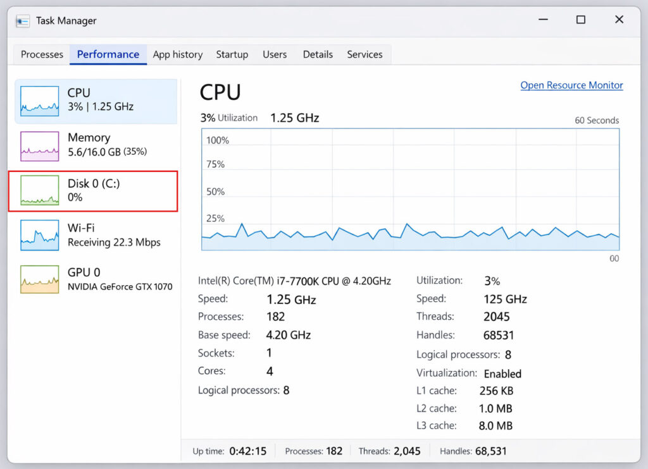The height and width of the screenshot is (469, 648).
Task: Click the Up time value in status bar
Action: (x=247, y=451)
